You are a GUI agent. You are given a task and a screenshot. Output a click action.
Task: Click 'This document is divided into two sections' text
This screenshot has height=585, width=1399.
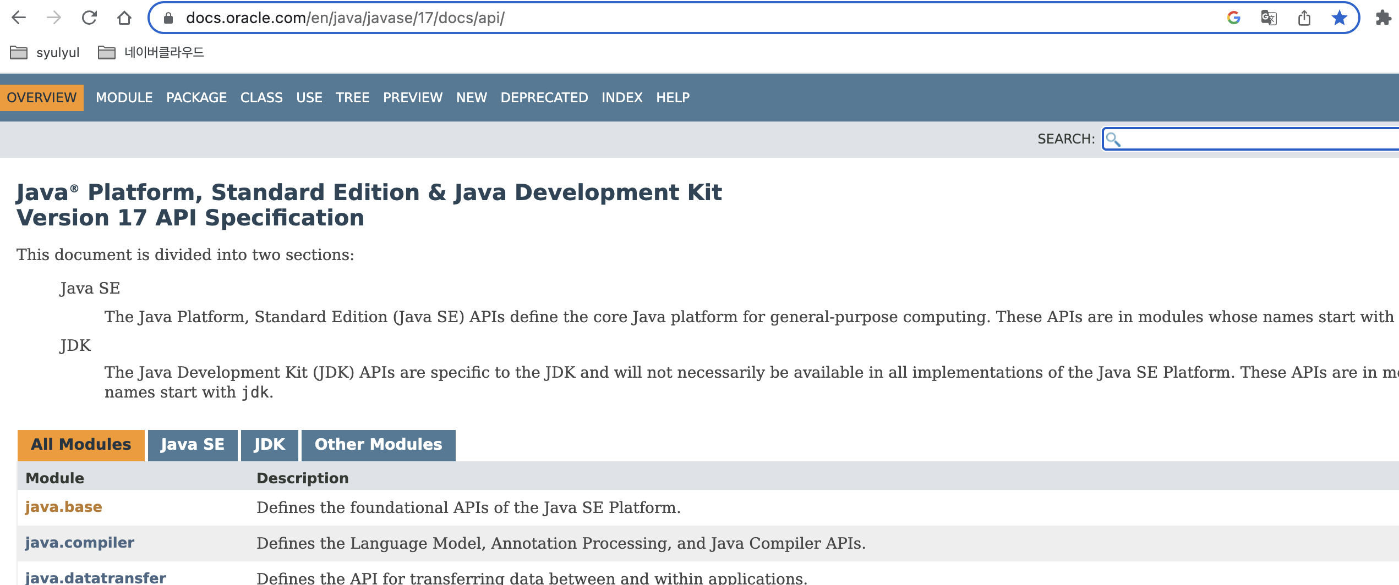tap(185, 255)
